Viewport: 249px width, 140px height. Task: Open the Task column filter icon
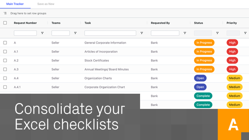(142, 33)
